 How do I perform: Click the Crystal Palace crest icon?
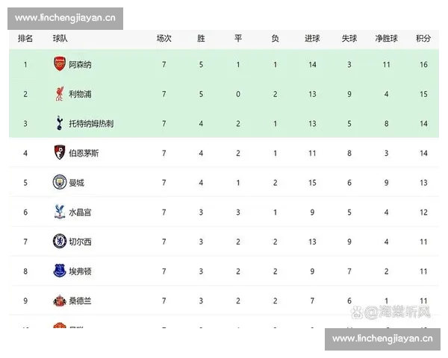click(60, 212)
